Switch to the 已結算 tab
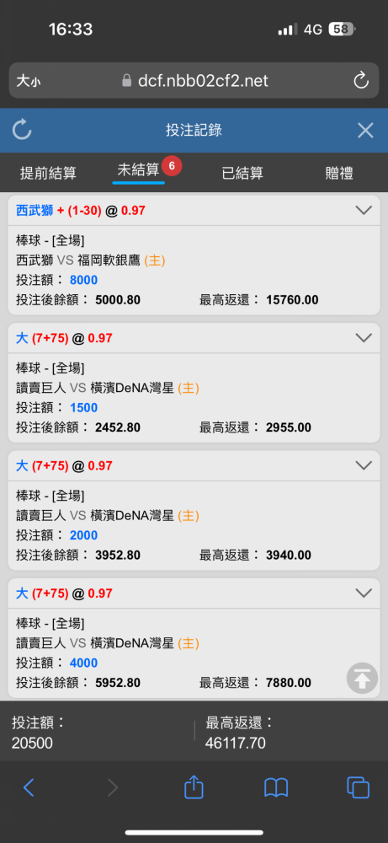This screenshot has height=843, width=388. click(242, 173)
